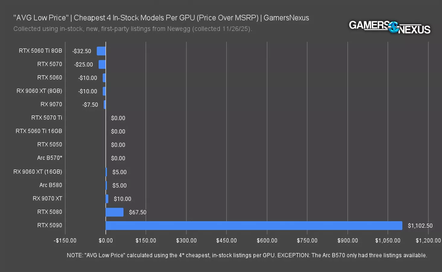Image resolution: width=442 pixels, height=272 pixels.
Task: Click the -$32.50 data label
Action: pos(81,51)
